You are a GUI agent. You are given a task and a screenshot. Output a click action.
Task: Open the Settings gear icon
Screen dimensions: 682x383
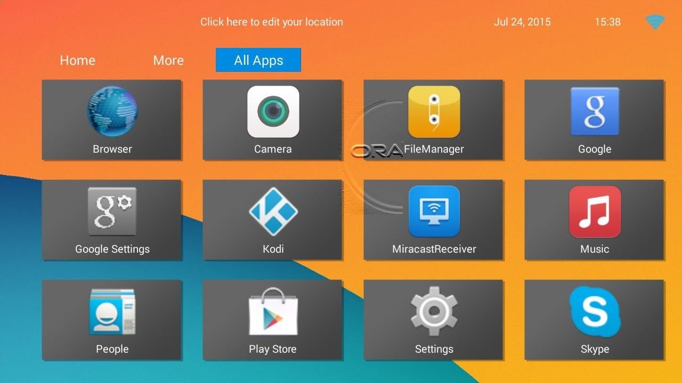click(434, 312)
